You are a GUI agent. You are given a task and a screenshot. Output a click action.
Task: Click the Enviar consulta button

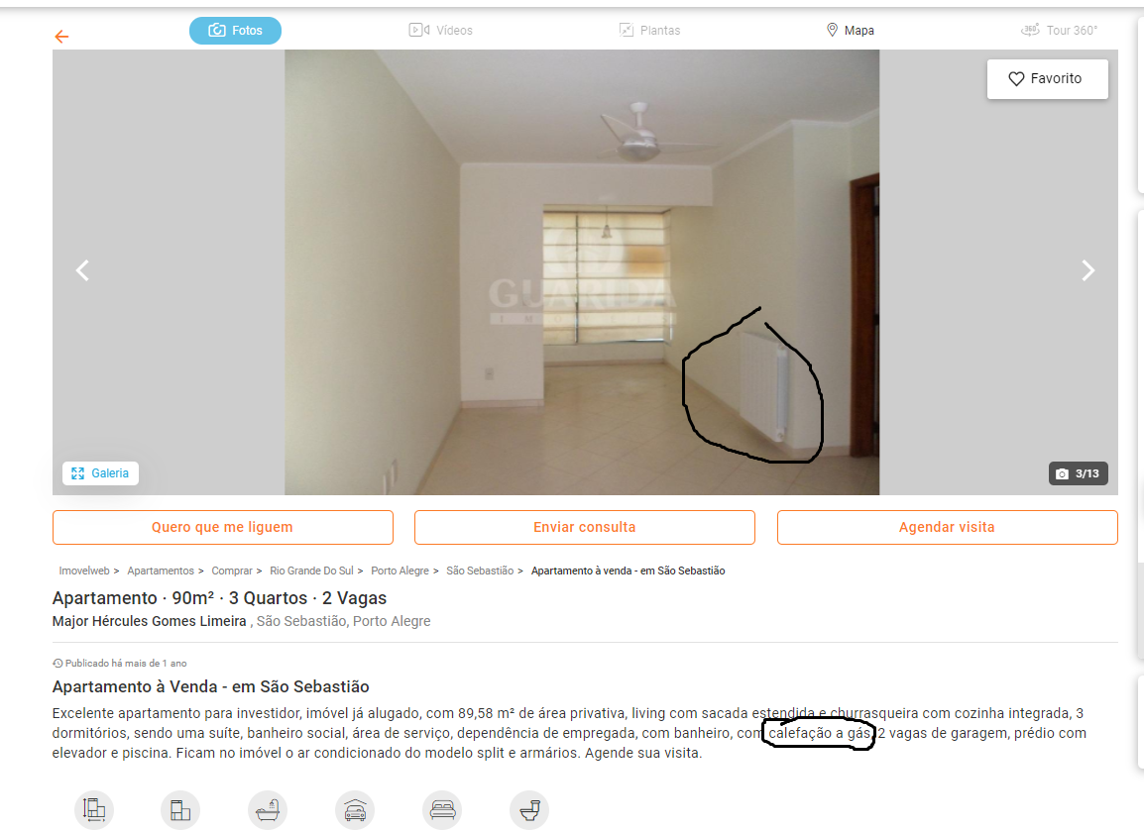pyautogui.click(x=585, y=527)
